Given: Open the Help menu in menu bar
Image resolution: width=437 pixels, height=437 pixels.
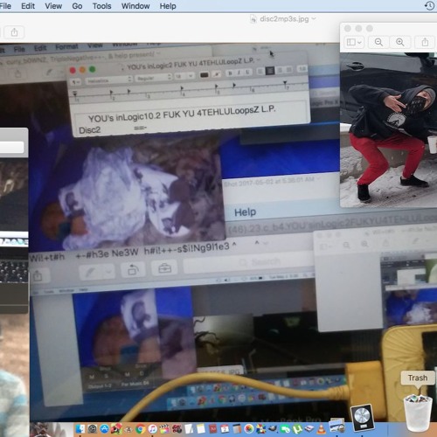Looking at the screenshot, I should tap(168, 6).
